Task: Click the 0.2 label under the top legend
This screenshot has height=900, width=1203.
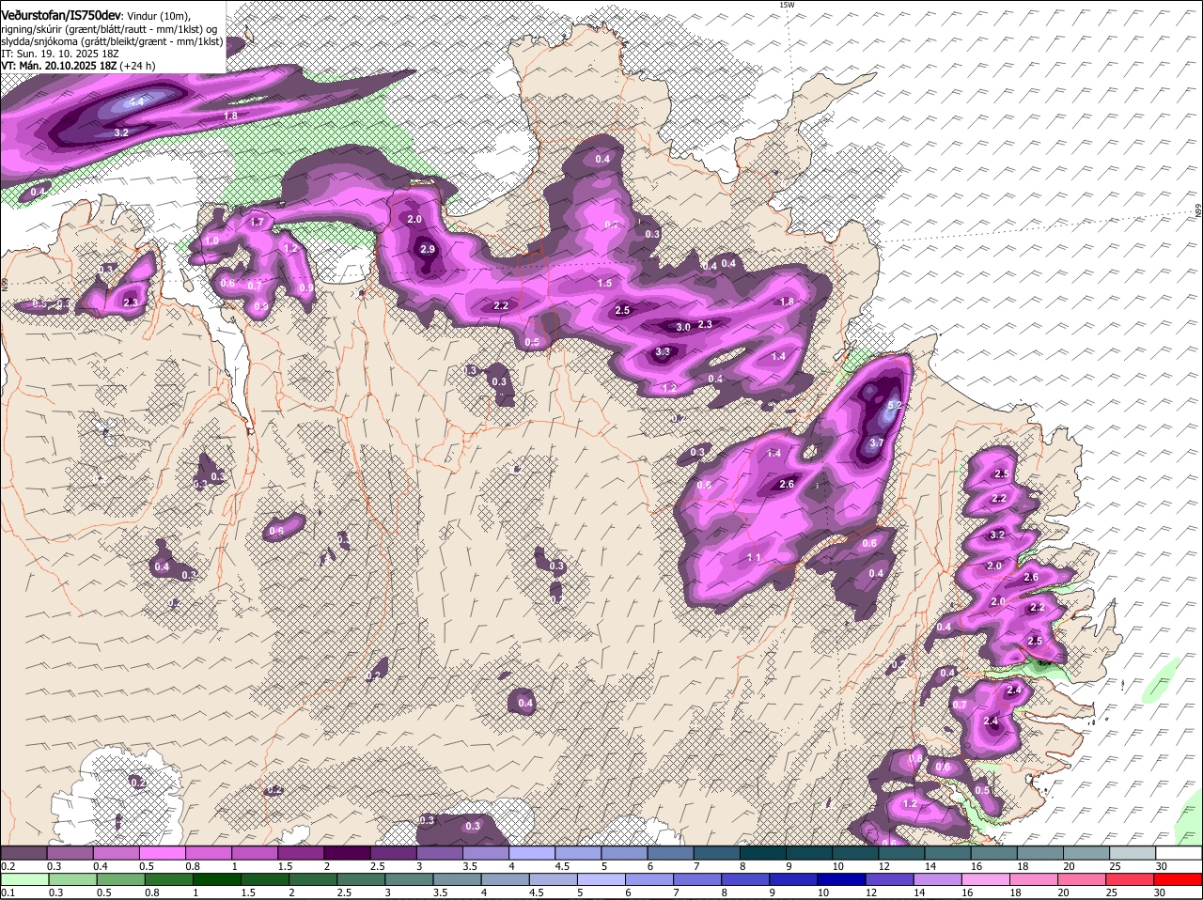Action: [x=8, y=866]
